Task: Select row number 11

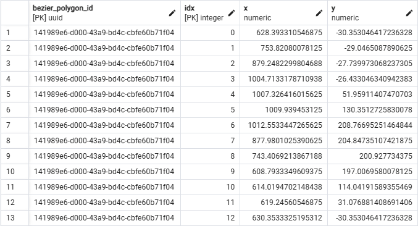Action: tap(15, 187)
